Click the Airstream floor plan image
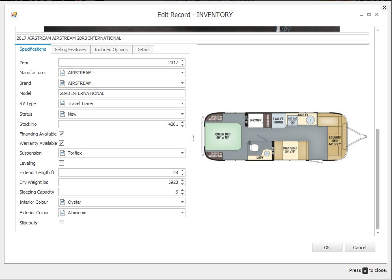This screenshot has height=280, width=392. pyautogui.click(x=284, y=138)
